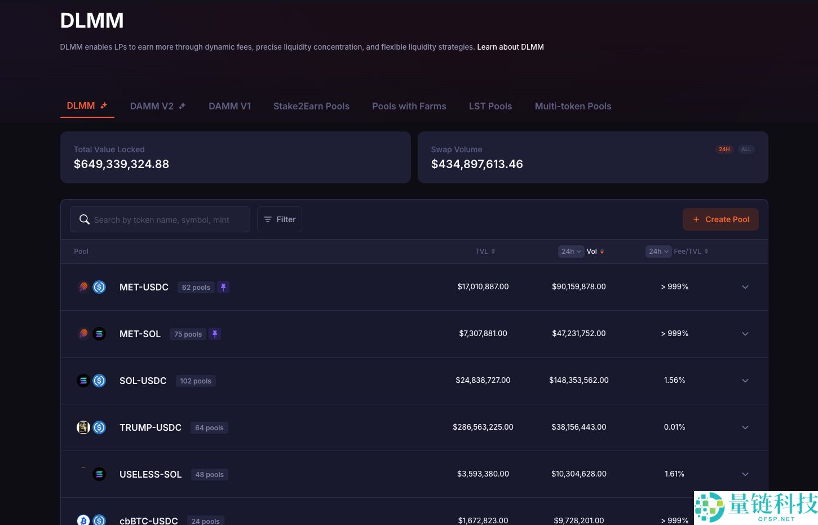This screenshot has width=818, height=525.
Task: Click the pin icon beside MET-USDC
Action: (x=223, y=287)
